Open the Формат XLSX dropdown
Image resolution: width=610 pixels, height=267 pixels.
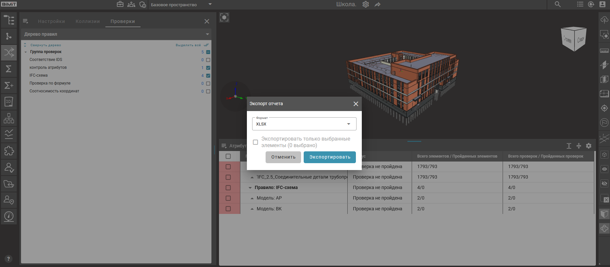click(x=304, y=124)
